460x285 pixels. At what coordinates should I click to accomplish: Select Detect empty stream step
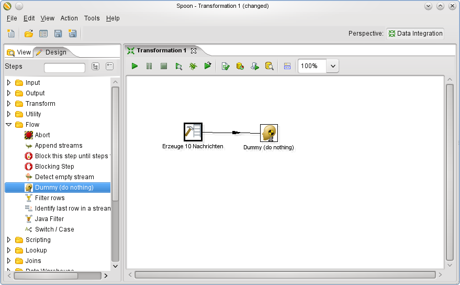60,177
